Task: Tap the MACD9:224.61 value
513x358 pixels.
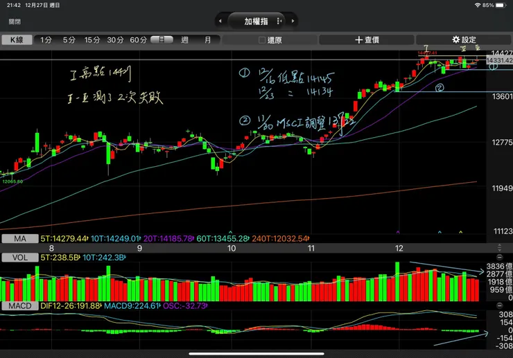Action: 132,306
